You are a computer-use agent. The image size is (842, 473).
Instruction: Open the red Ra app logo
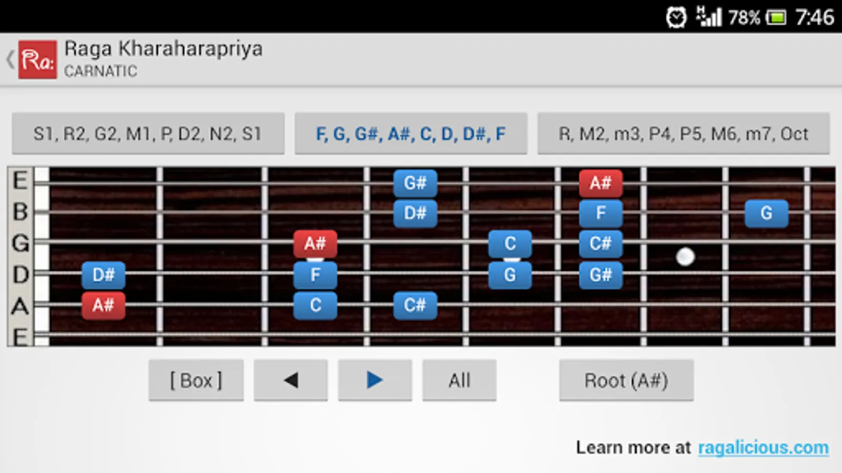(x=37, y=59)
